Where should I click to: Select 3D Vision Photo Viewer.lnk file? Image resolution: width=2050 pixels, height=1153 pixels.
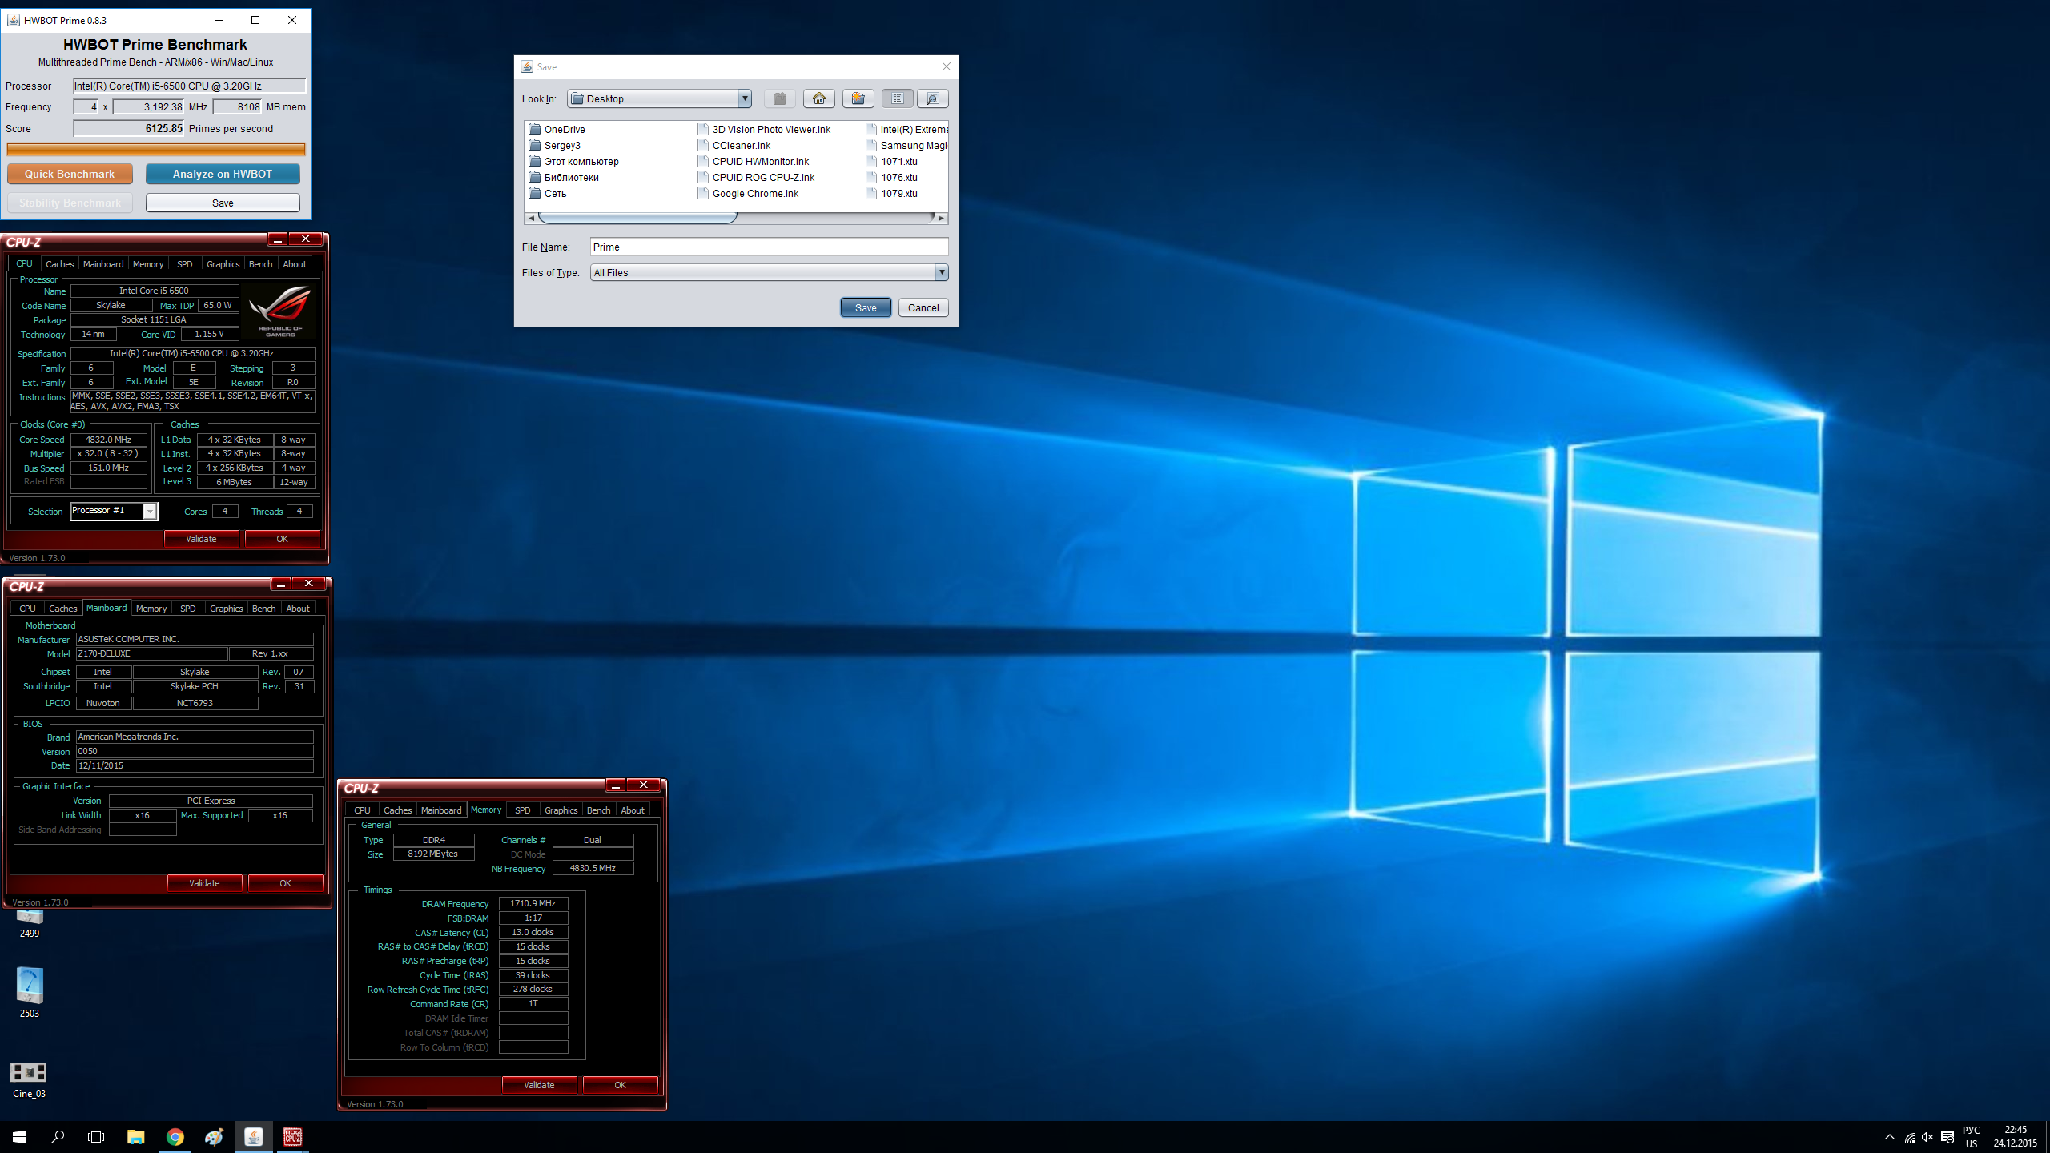click(x=764, y=129)
